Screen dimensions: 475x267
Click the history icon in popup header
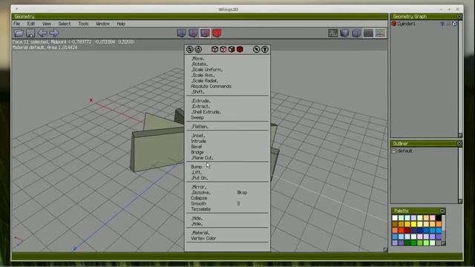(x=190, y=50)
